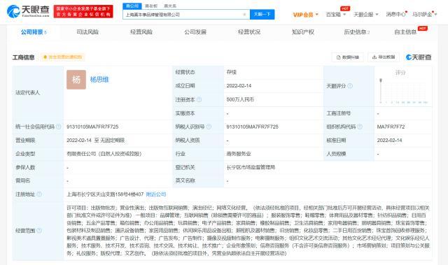Click the 数据纠错 button
The height and width of the screenshot is (265, 448).
(347, 57)
